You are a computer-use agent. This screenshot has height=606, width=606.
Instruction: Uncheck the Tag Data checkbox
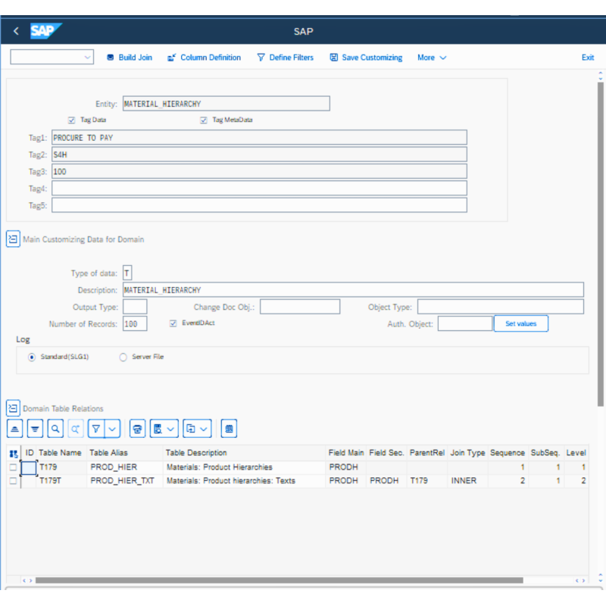click(x=72, y=120)
